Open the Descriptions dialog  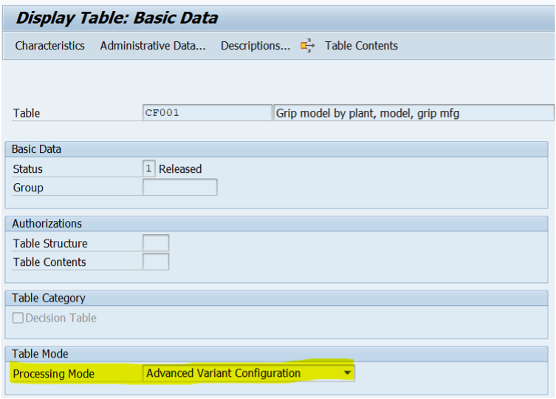(x=255, y=46)
